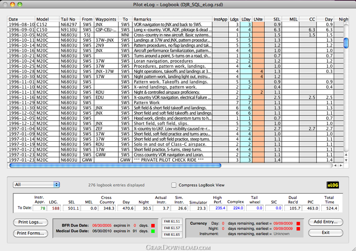The height and width of the screenshot is (251, 356).
Task: Click the Remarks column header
Action: [x=172, y=19]
